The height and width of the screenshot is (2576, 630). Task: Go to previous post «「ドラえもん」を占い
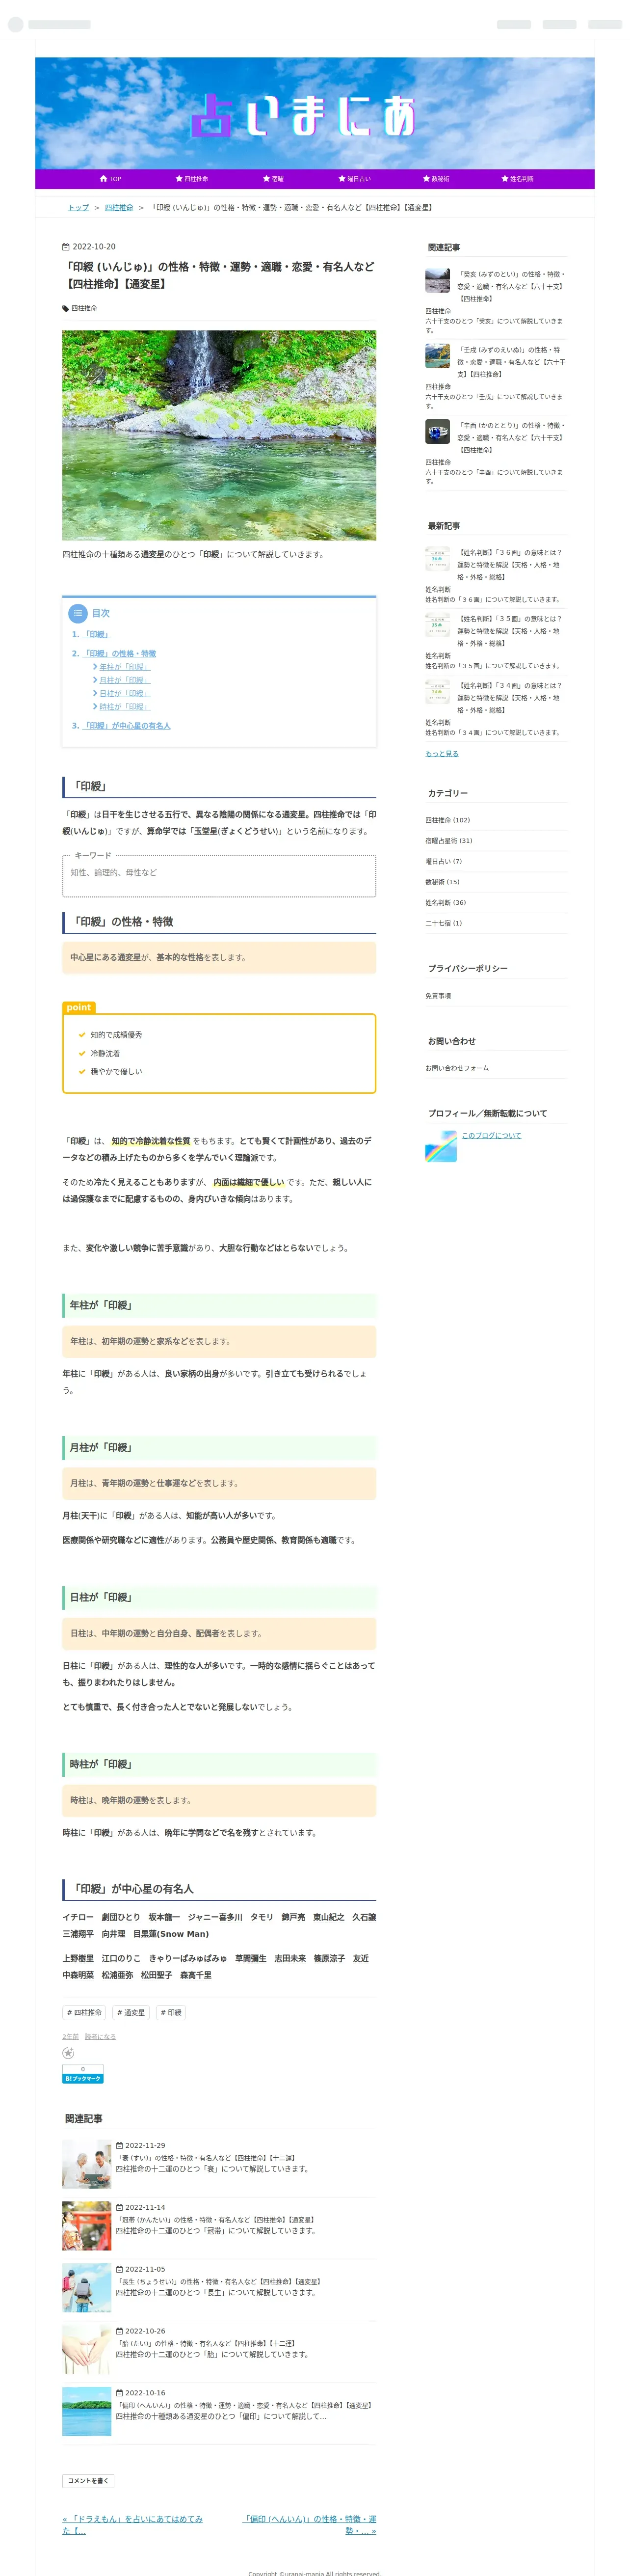click(x=132, y=2525)
